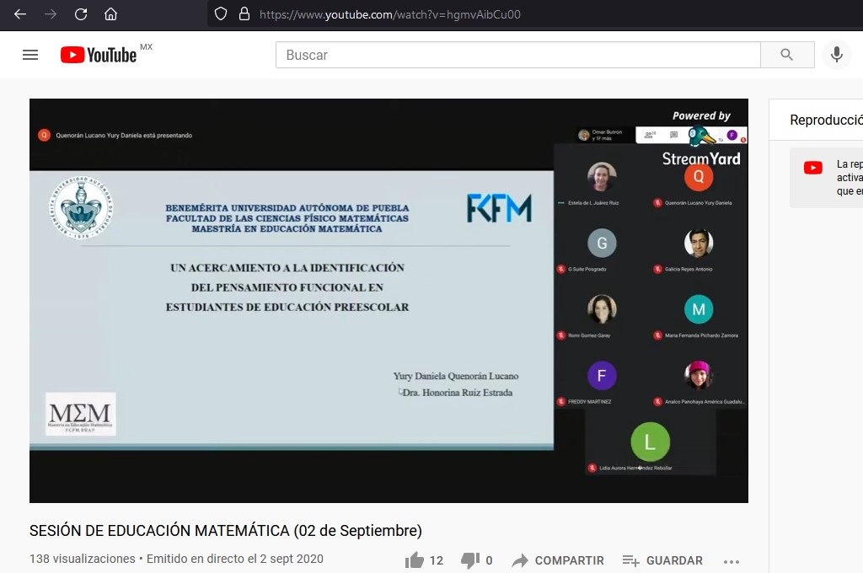Image resolution: width=863 pixels, height=573 pixels.
Task: Click Romi Gomez Garay's photo avatar
Action: [602, 309]
